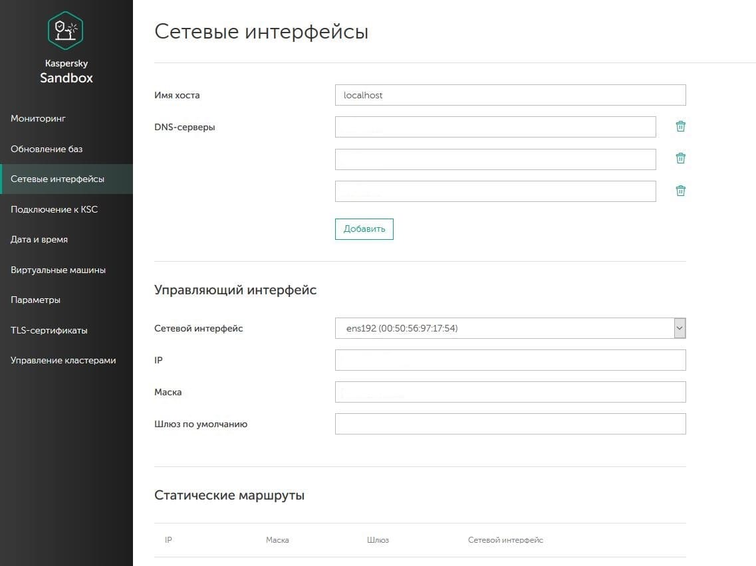Go to Параметры in the sidebar

(x=35, y=300)
